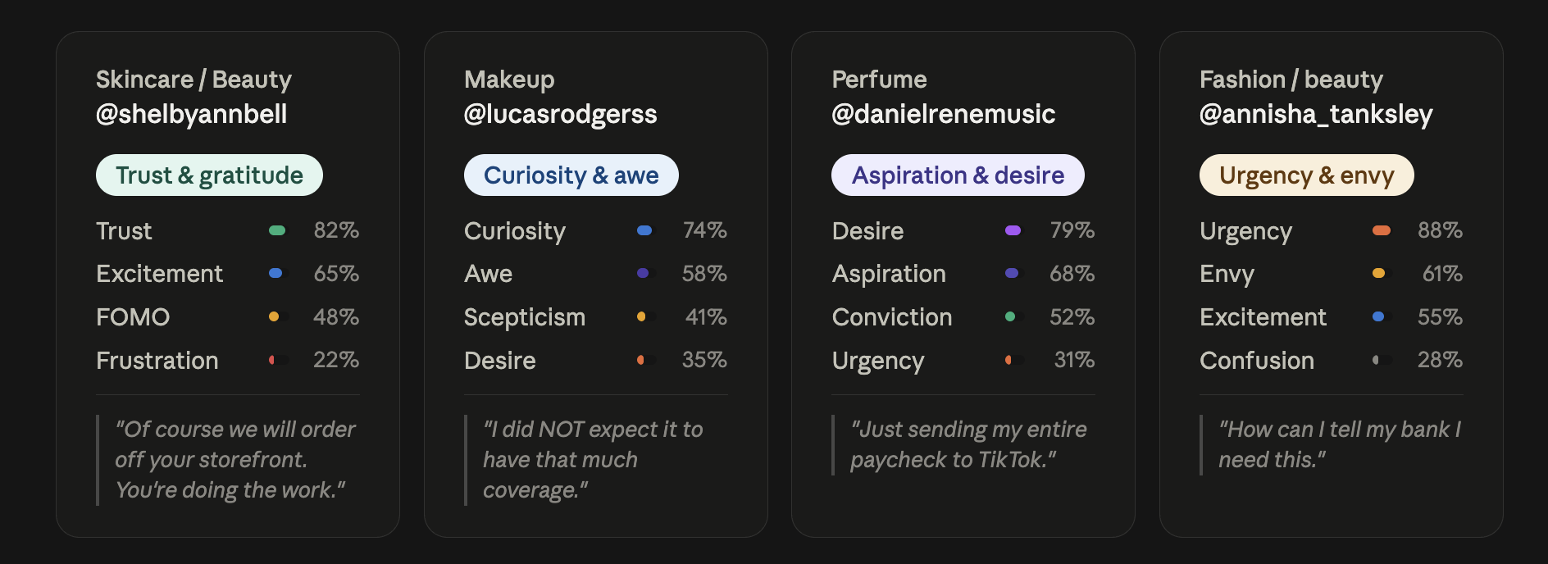Open the @annisha_tanksley profile handle
Image resolution: width=1548 pixels, height=564 pixels.
(x=1316, y=114)
